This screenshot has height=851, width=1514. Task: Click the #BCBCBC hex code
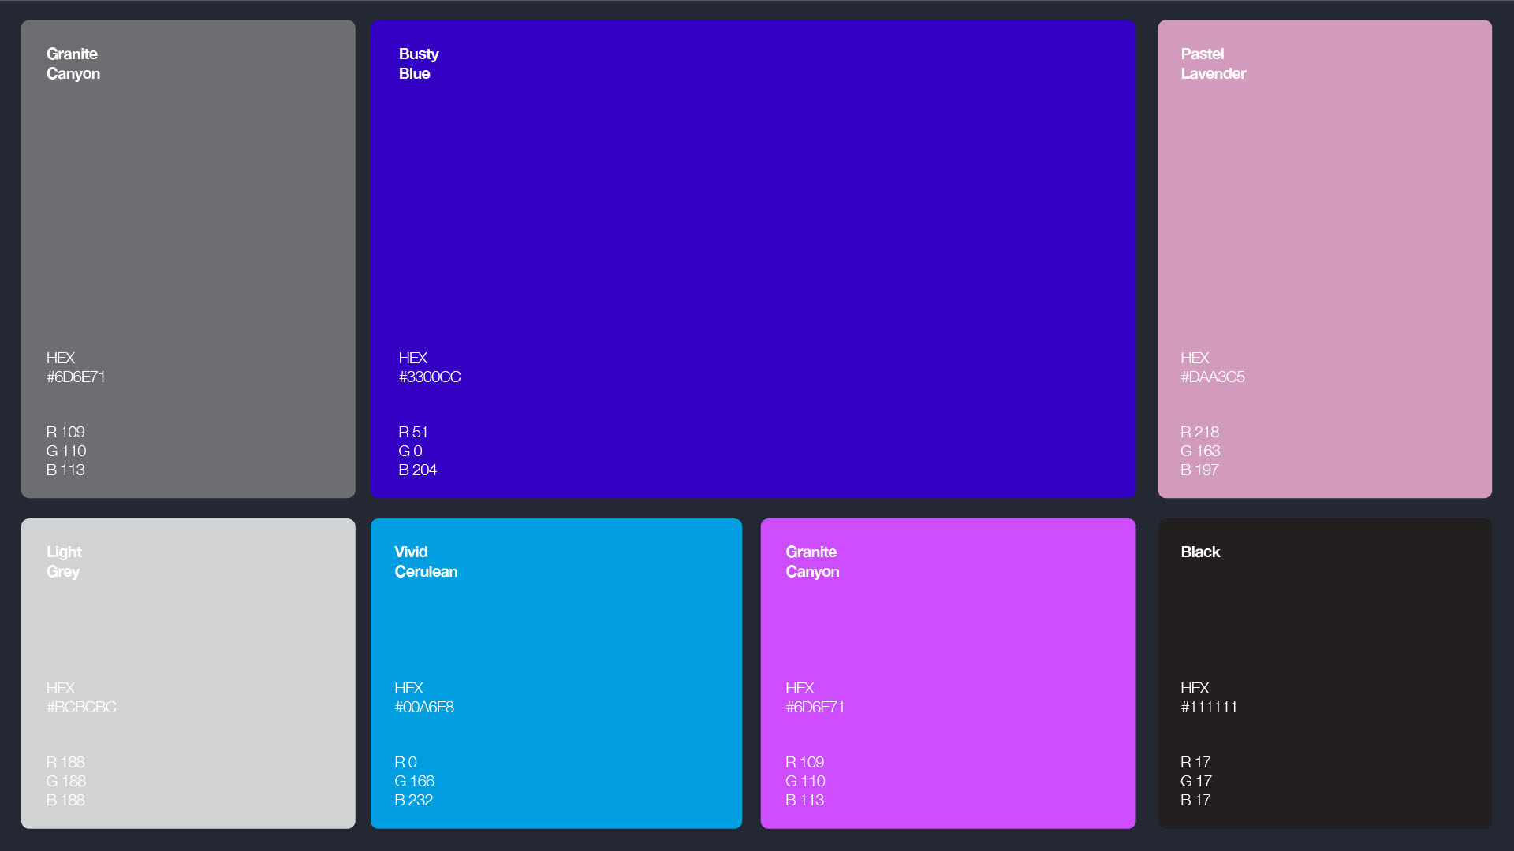(x=81, y=708)
